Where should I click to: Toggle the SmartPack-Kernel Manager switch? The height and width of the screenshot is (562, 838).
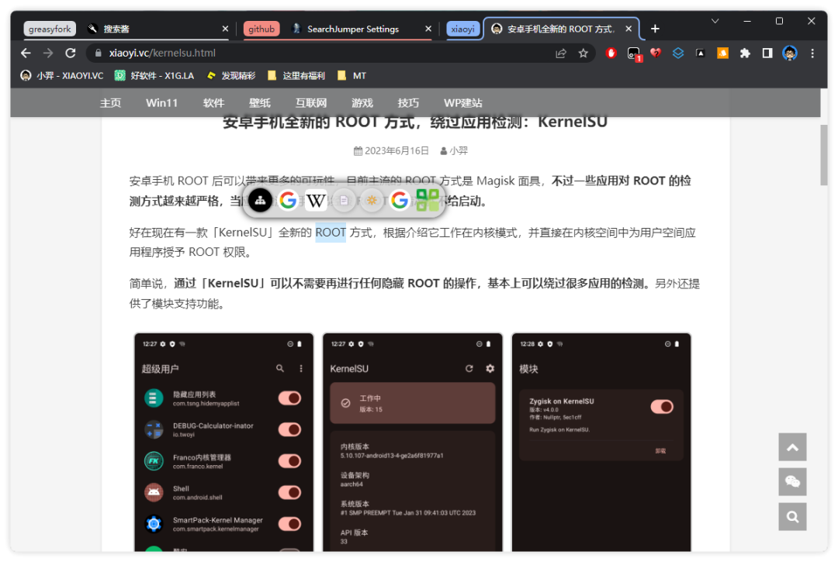tap(289, 523)
